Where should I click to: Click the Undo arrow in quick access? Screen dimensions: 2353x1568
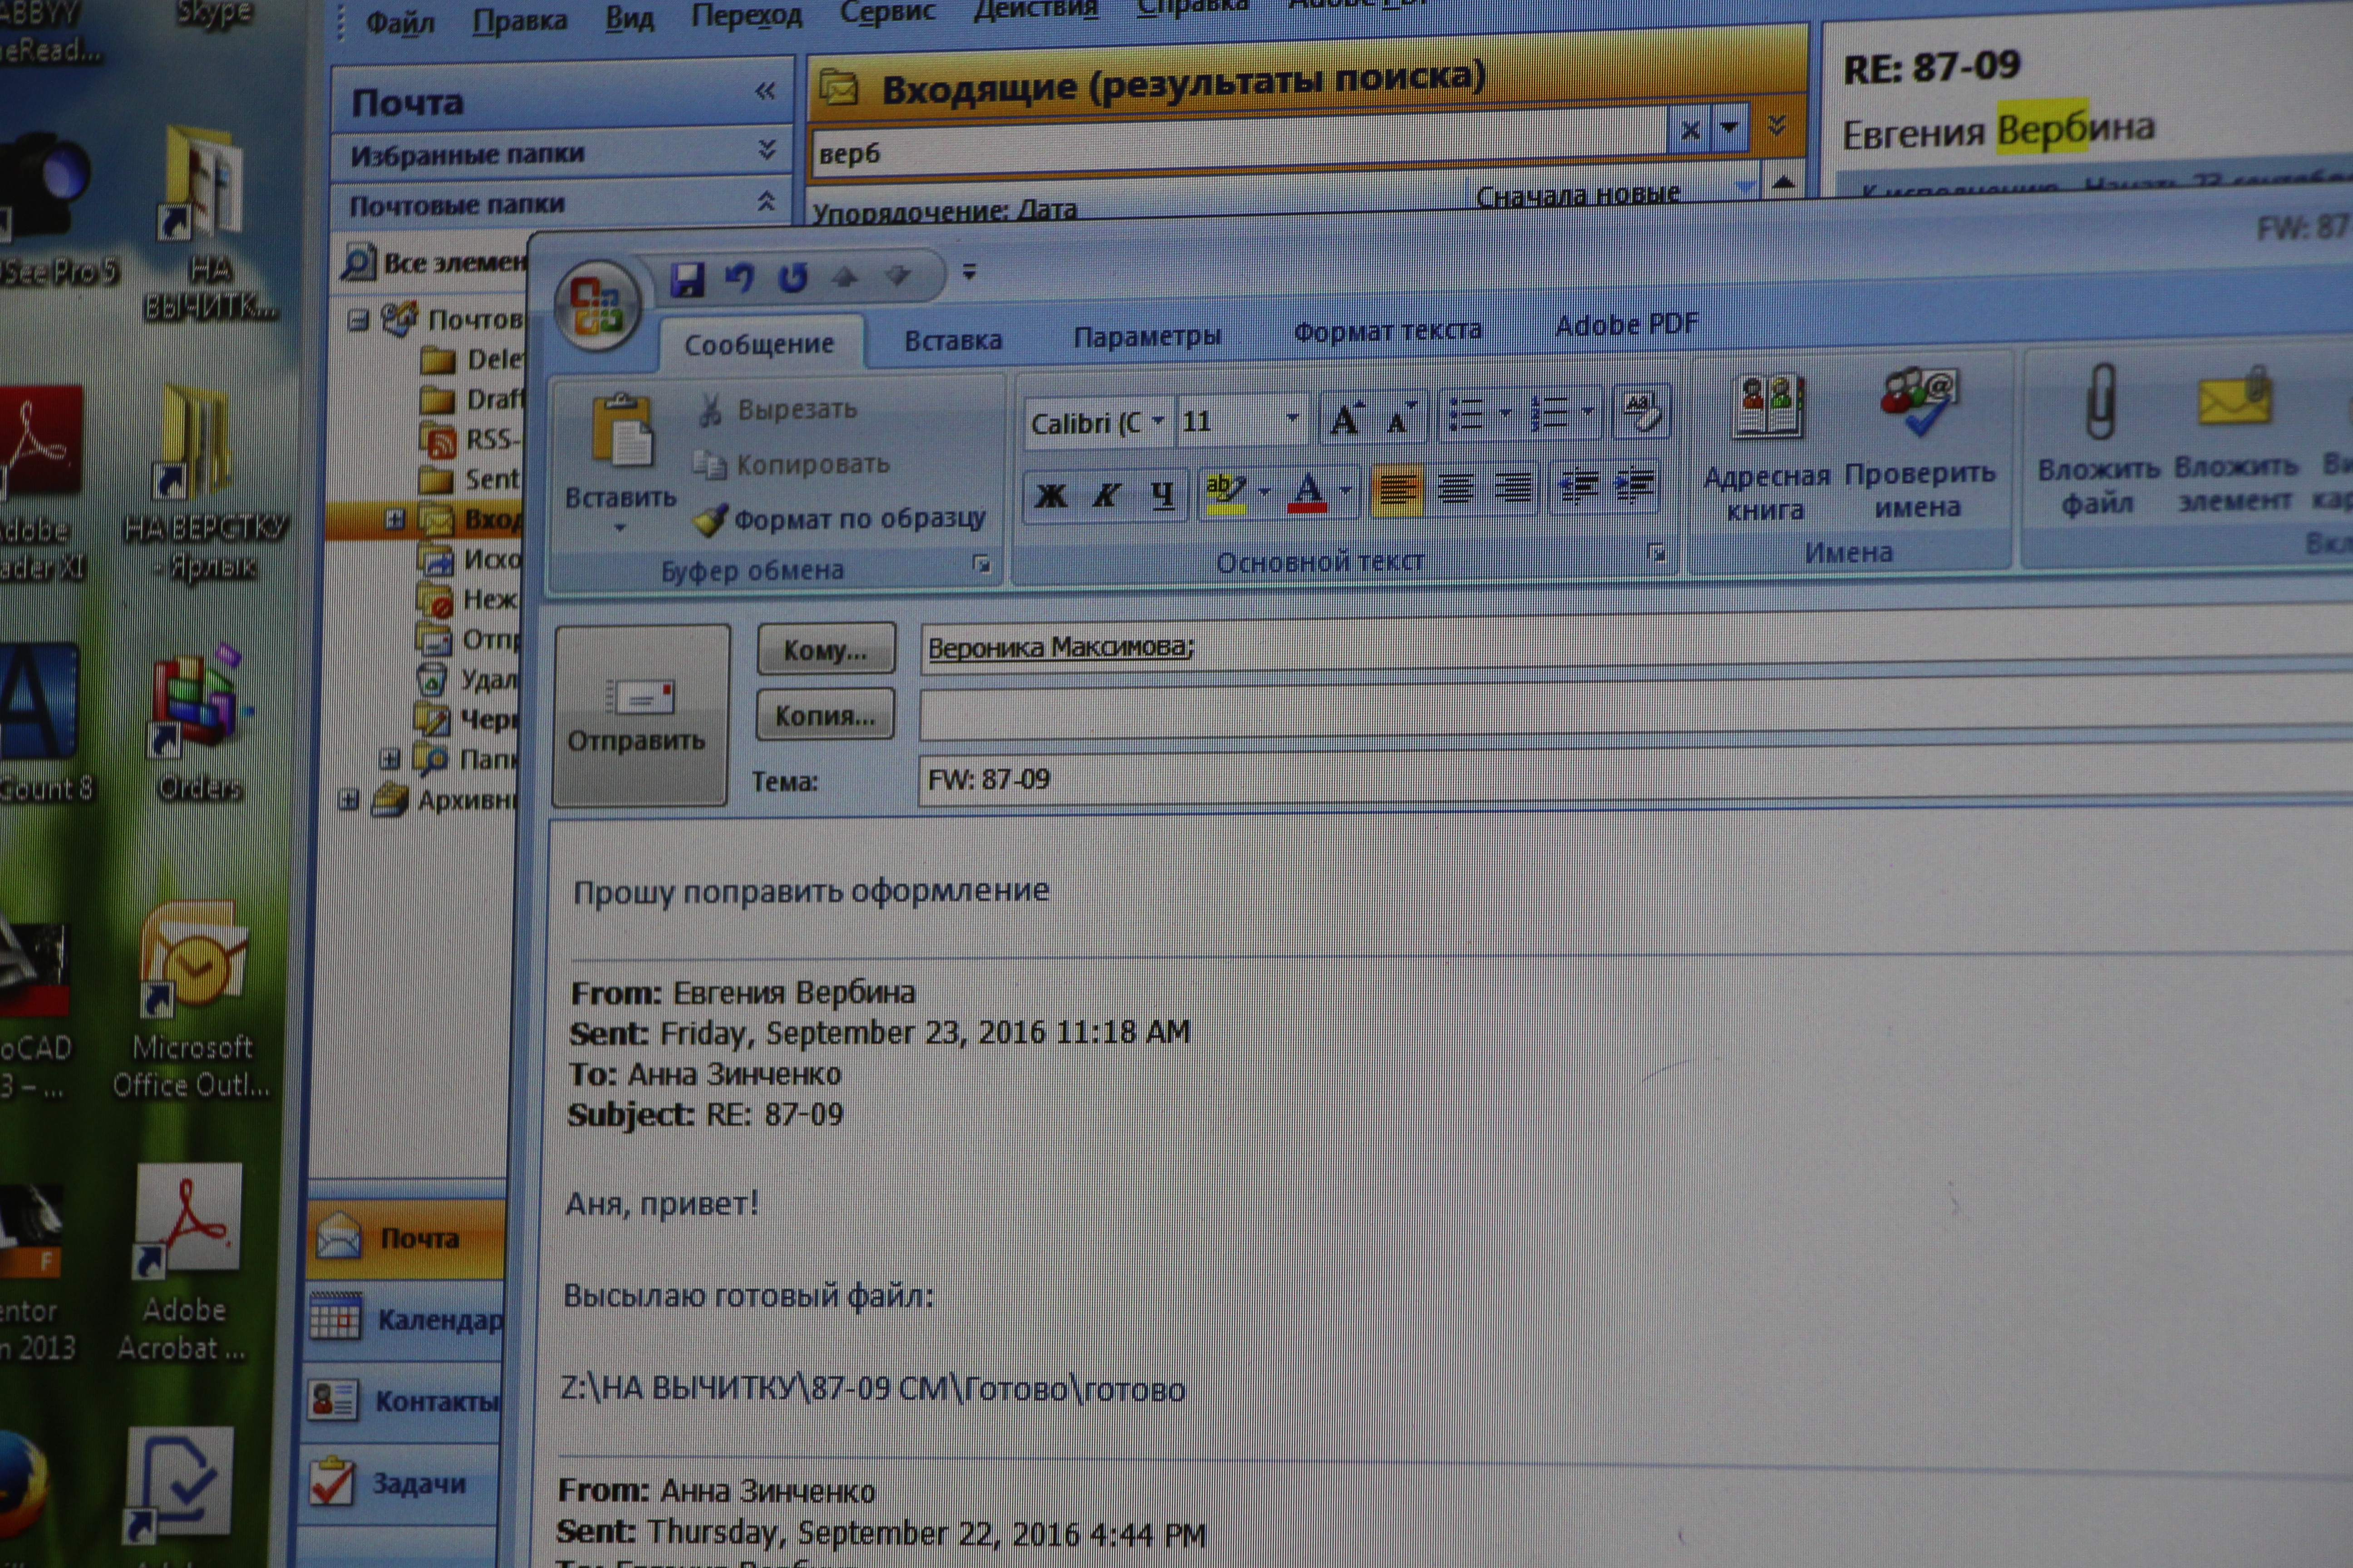pos(739,278)
